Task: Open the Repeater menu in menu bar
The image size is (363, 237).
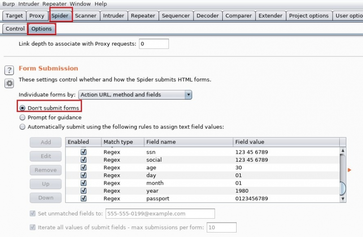Action: click(x=54, y=4)
